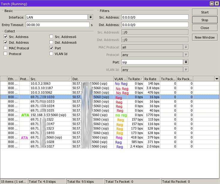Select the row with source port 3147
Image resolution: width=220 pixels, height=184 pixels.
(x=109, y=124)
